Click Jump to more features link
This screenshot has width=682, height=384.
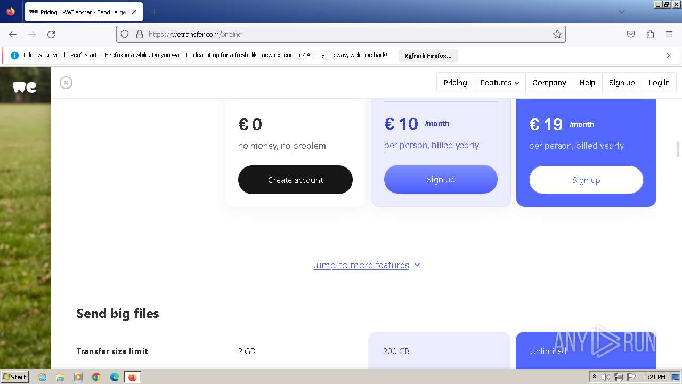pyautogui.click(x=361, y=265)
